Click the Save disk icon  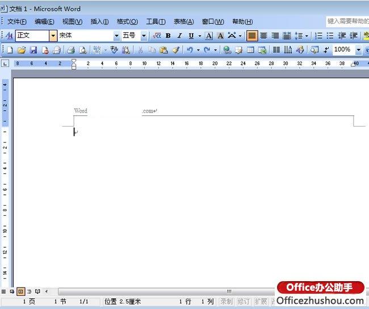33,50
